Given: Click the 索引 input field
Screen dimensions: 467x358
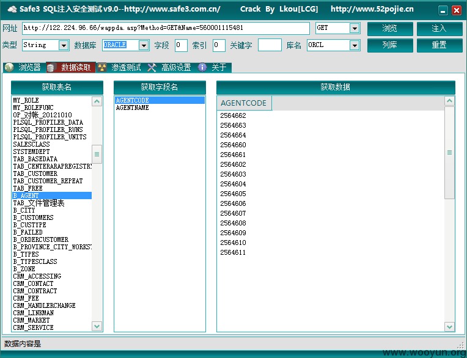Looking at the screenshot, I should (x=219, y=45).
